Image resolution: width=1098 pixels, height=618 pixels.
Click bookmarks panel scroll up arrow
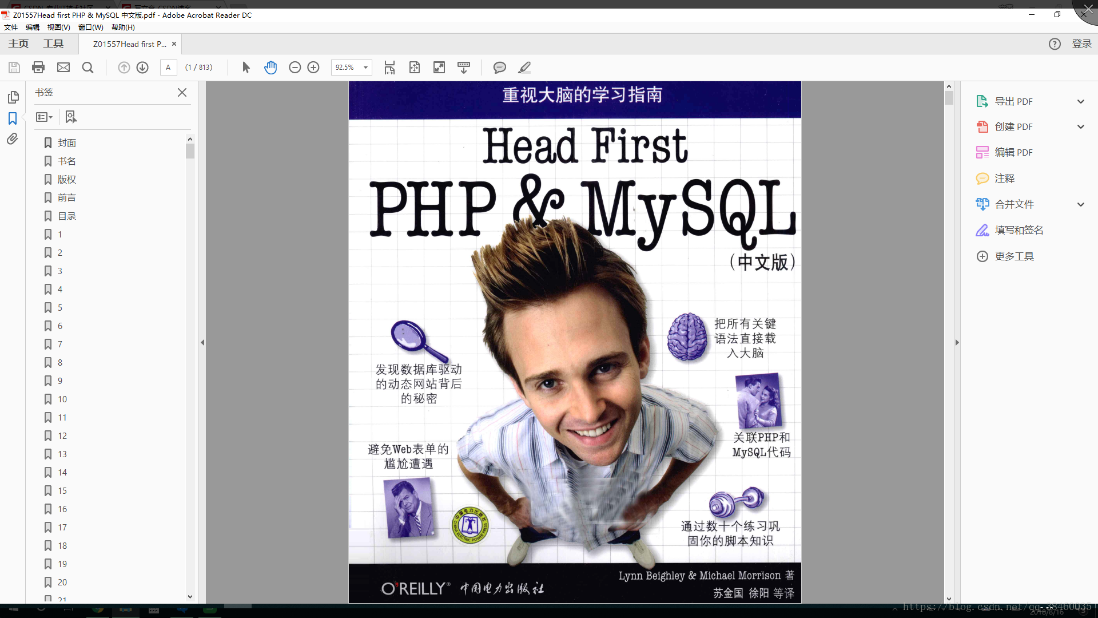[190, 139]
